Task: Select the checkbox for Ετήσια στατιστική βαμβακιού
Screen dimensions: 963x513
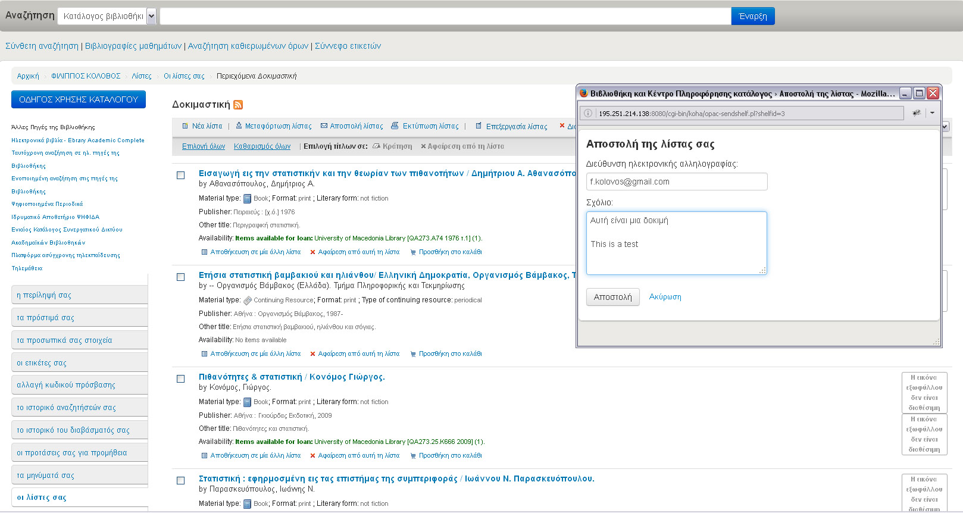Action: coord(181,277)
